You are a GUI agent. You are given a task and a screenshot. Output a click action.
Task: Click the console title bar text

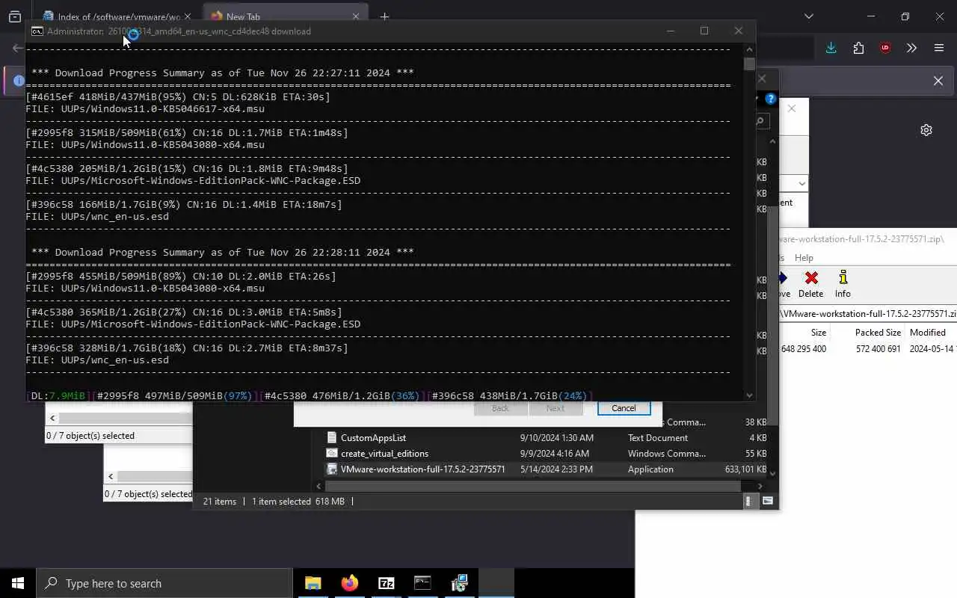pyautogui.click(x=179, y=31)
